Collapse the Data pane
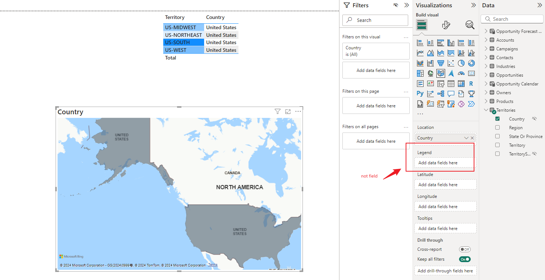This screenshot has height=280, width=545. 540,5
